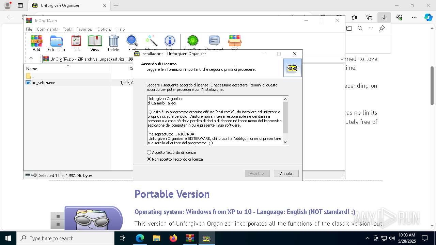Open browser tab actions icon
This screenshot has height=245, width=436.
pyautogui.click(x=20, y=5)
